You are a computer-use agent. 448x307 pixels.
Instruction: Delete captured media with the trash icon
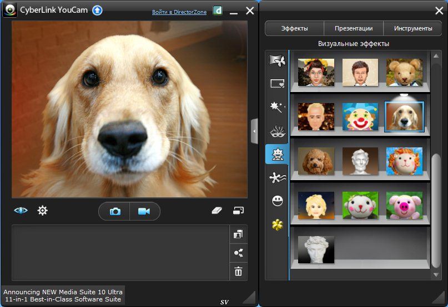[238, 272]
